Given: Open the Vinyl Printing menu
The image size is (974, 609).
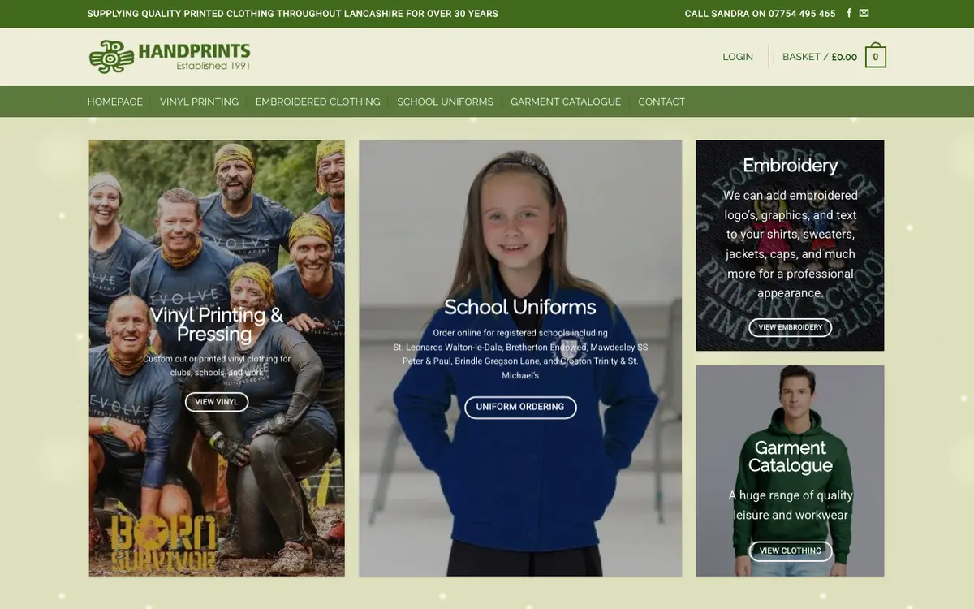Looking at the screenshot, I should coord(199,101).
